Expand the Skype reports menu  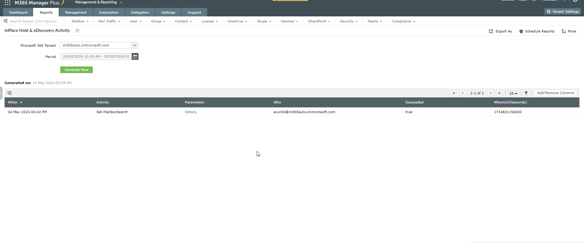(264, 21)
